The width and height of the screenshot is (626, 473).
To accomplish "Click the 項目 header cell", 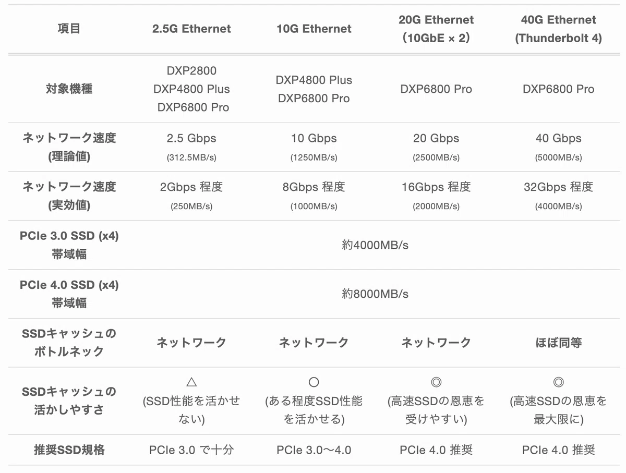I will (69, 29).
